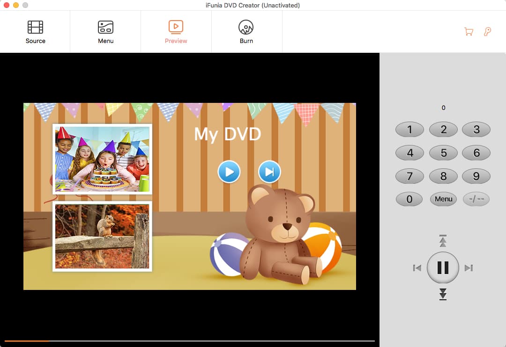This screenshot has width=506, height=347.
Task: Select the birthday party video thumbnail
Action: pyautogui.click(x=102, y=159)
